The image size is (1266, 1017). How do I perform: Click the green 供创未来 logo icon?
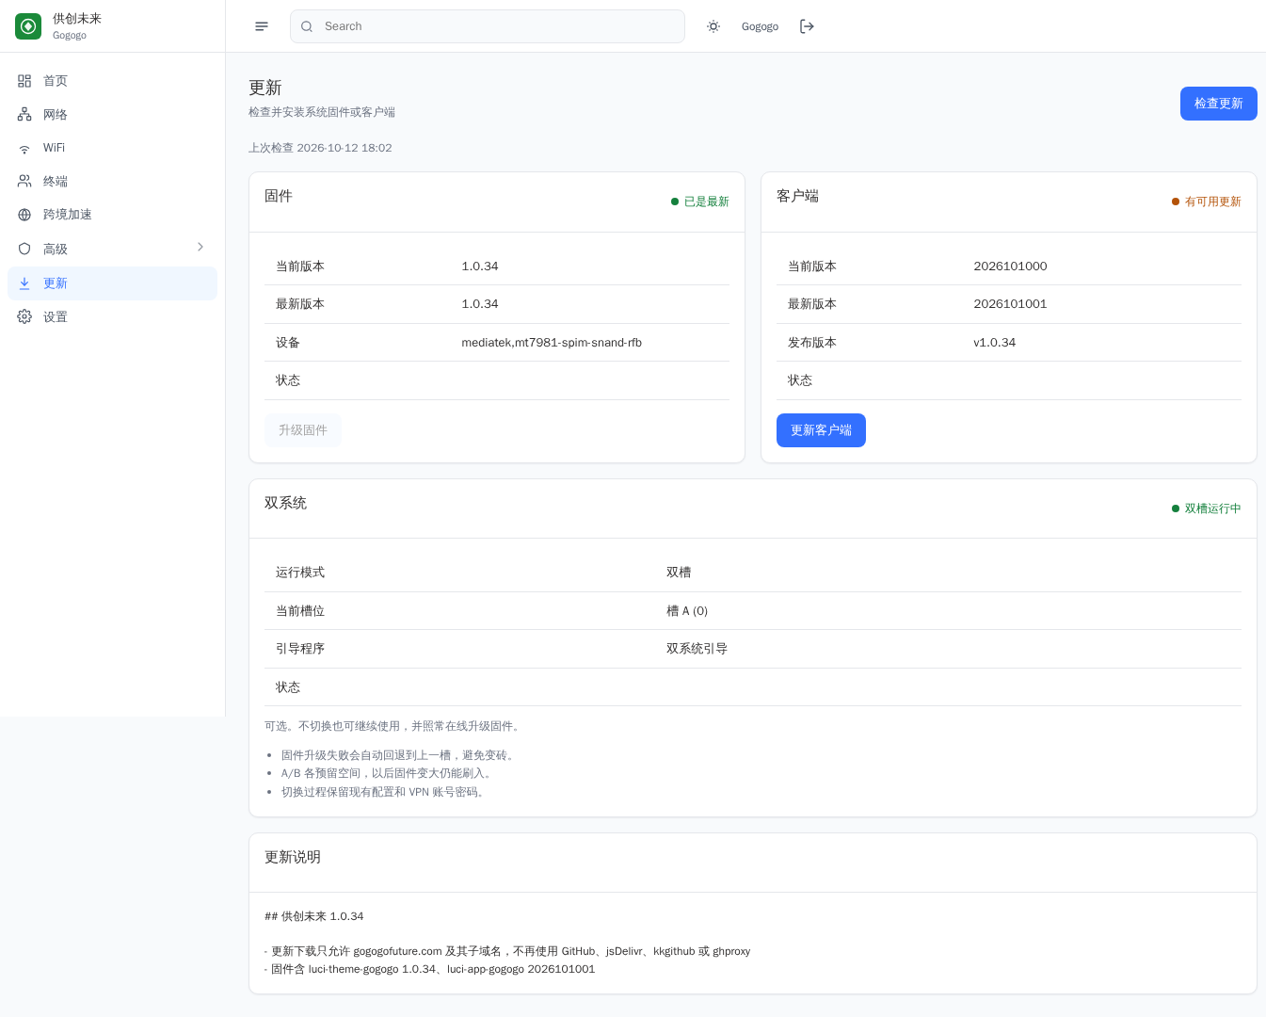[28, 26]
